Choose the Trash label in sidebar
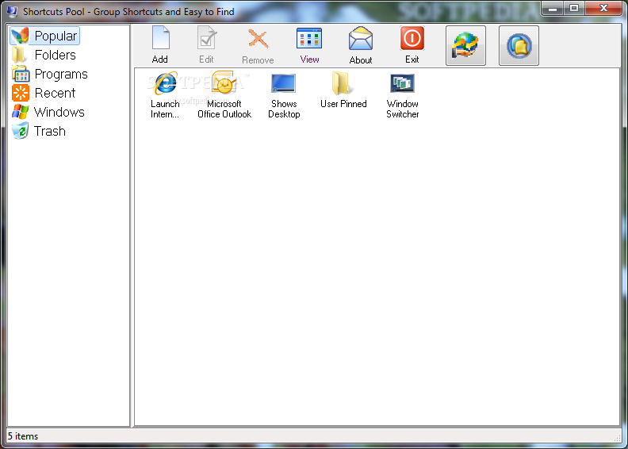Viewport: 628px width, 449px height. pyautogui.click(x=50, y=131)
